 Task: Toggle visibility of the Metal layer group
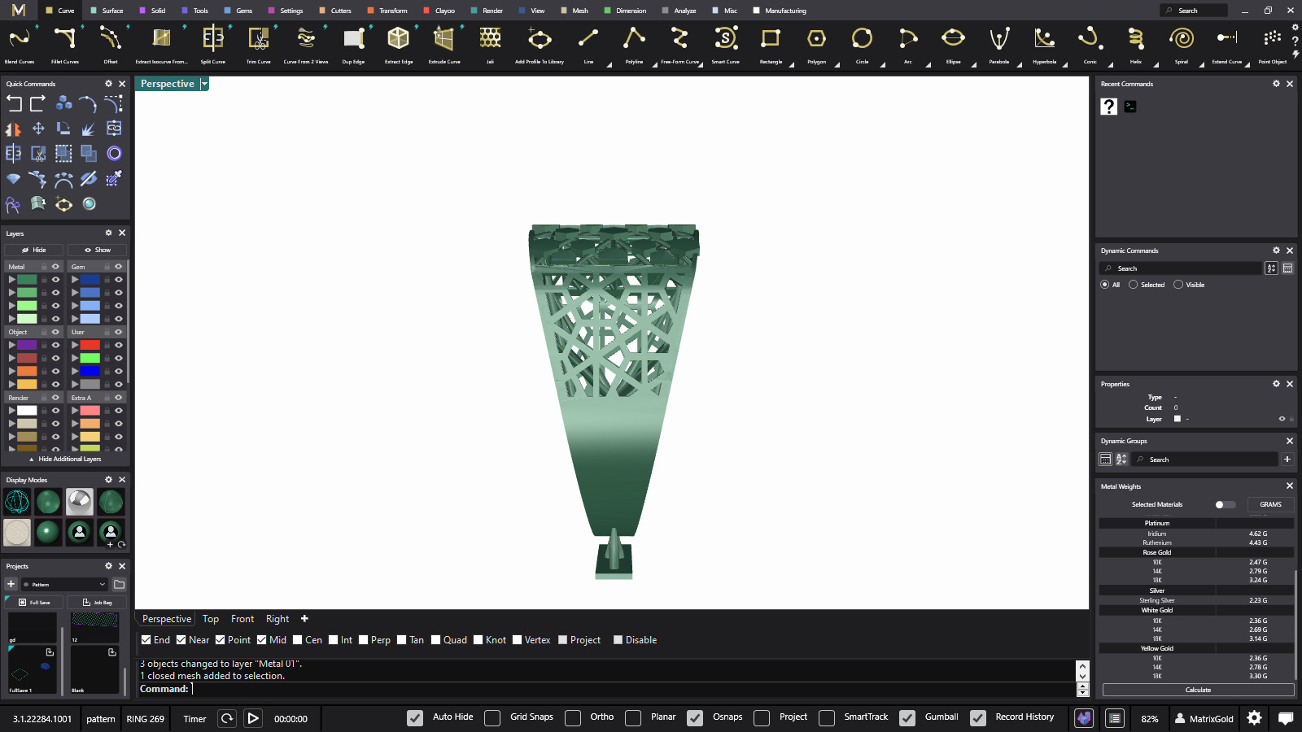click(56, 267)
